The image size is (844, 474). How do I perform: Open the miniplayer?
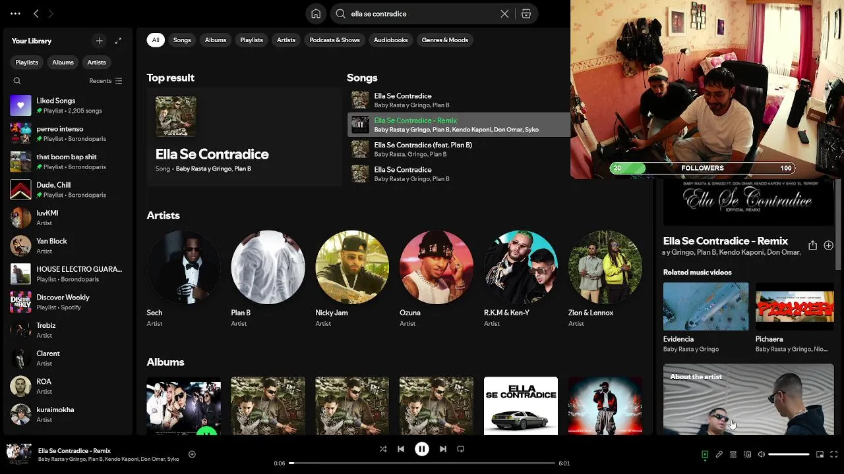click(x=820, y=454)
